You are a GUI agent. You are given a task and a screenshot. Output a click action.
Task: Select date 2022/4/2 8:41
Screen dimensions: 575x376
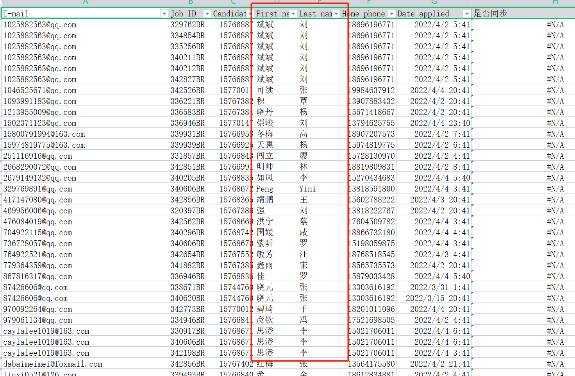pos(442,167)
